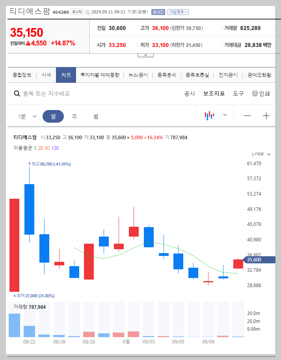Viewport: 281px width, 360px height.
Task: Enable the 실시간 realtime badge
Action: [158, 12]
